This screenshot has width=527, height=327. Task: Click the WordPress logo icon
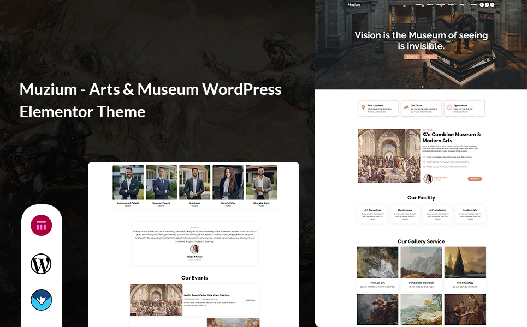coord(42,264)
